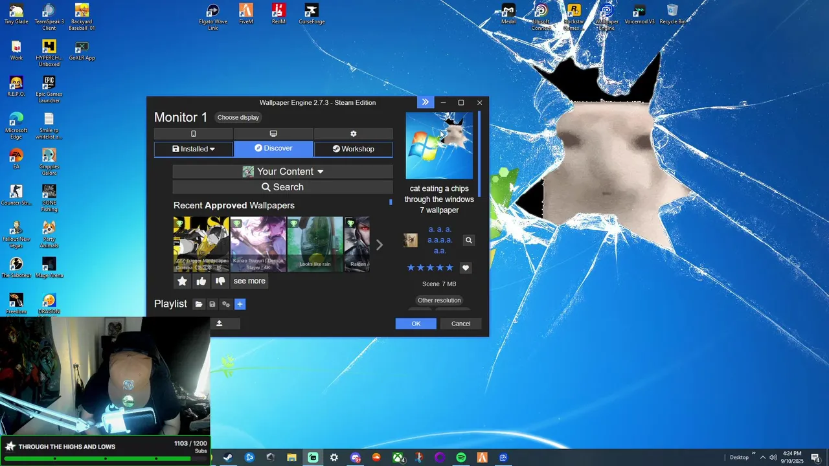Image resolution: width=829 pixels, height=466 pixels.
Task: Click author name link a. a. a.
Action: pos(440,240)
